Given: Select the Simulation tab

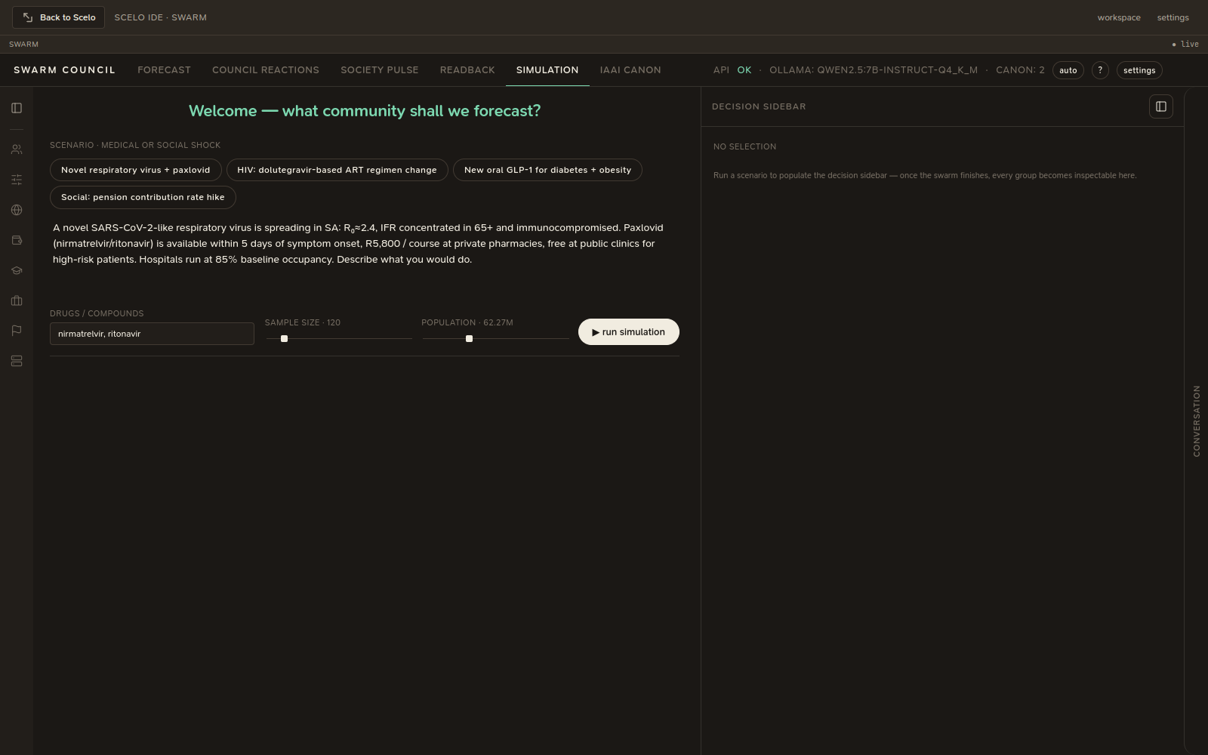Looking at the screenshot, I should pyautogui.click(x=547, y=70).
